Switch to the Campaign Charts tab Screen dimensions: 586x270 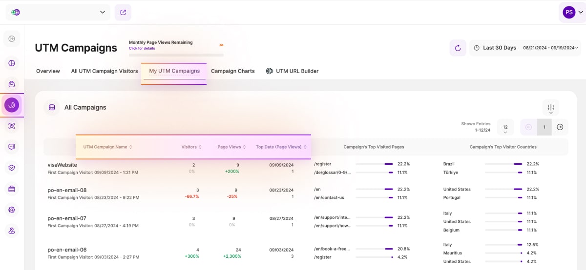(x=232, y=71)
